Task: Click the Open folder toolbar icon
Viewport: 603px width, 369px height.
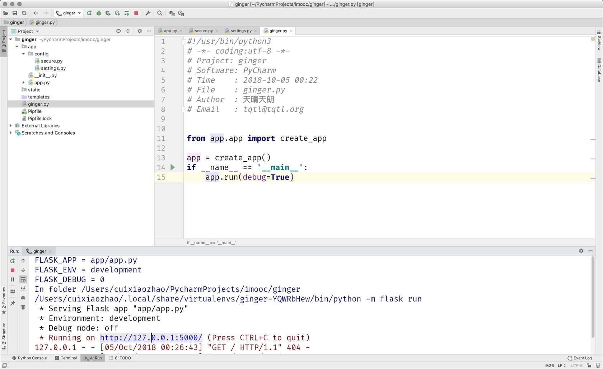Action: [5, 13]
